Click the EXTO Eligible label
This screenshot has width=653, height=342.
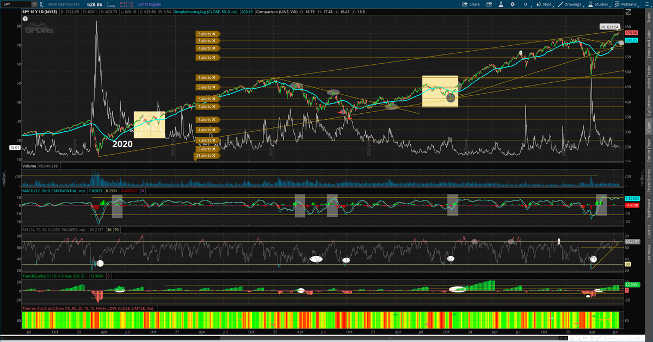click(149, 4)
